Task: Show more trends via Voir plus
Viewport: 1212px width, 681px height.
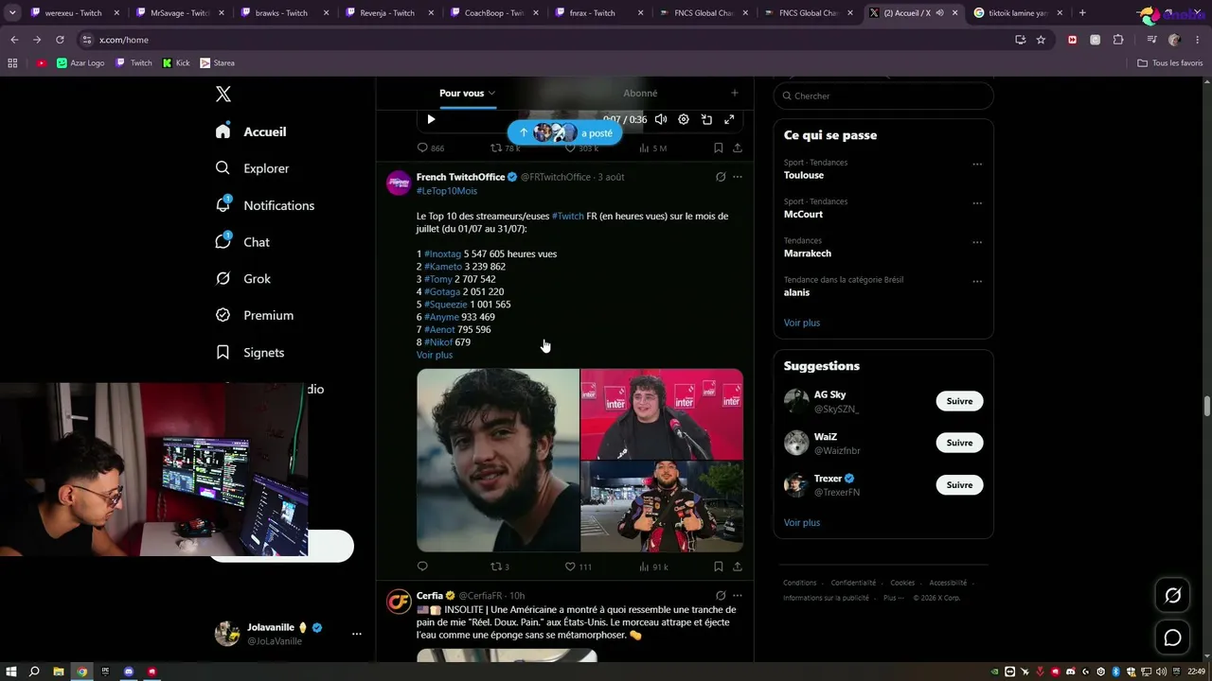Action: point(802,323)
